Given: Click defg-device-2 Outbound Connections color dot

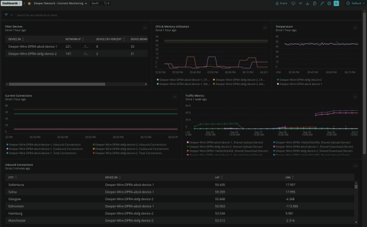Looking at the screenshot, I should click(94, 149).
